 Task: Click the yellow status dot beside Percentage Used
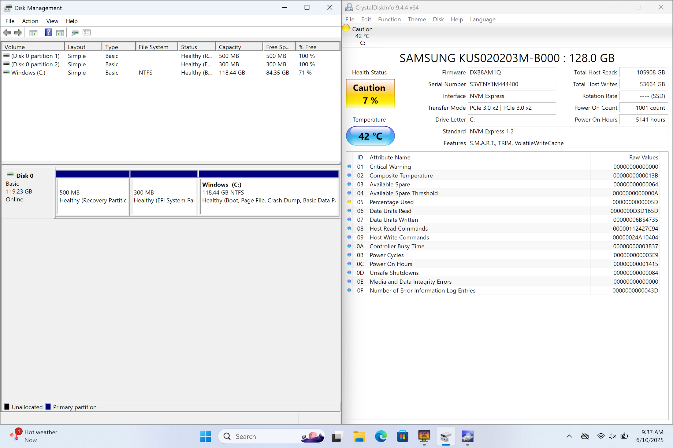click(349, 202)
